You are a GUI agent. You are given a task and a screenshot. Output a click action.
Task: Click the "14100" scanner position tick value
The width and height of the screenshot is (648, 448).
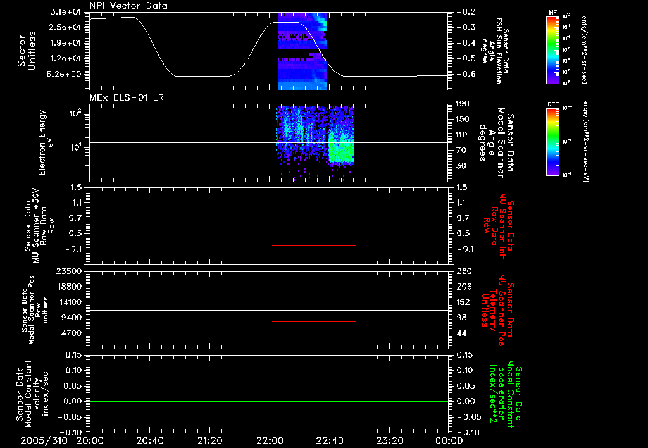point(70,302)
